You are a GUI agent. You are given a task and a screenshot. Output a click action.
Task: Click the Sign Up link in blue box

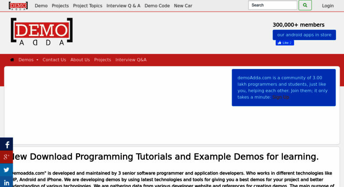281,97
